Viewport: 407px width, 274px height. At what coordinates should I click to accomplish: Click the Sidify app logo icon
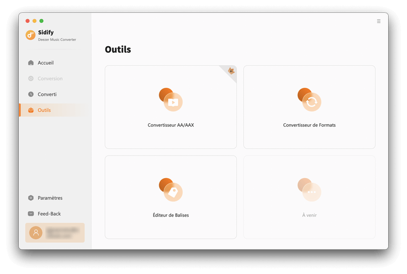click(31, 35)
